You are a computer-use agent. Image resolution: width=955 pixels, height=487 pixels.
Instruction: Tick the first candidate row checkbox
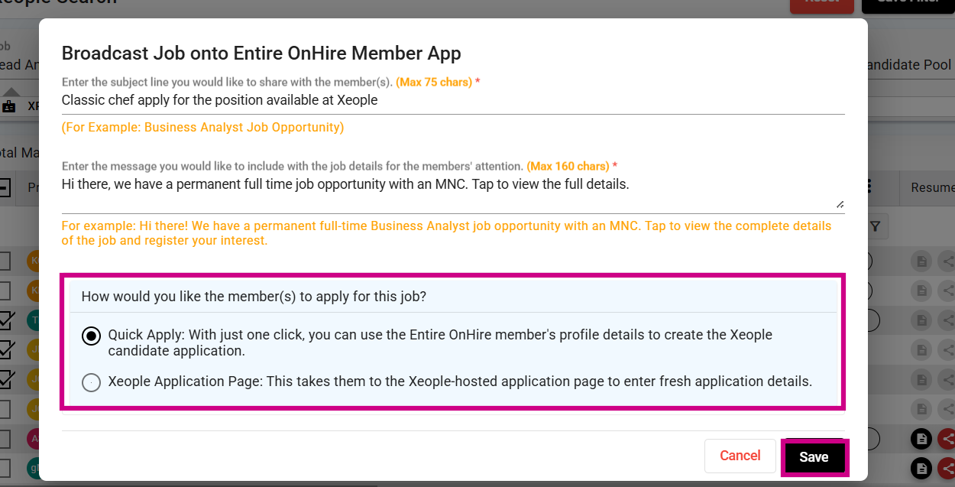pyautogui.click(x=4, y=261)
